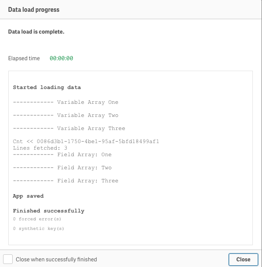The height and width of the screenshot is (267, 262).
Task: Click the '0 synthetic key(s)' summary line
Action: pos(38,228)
